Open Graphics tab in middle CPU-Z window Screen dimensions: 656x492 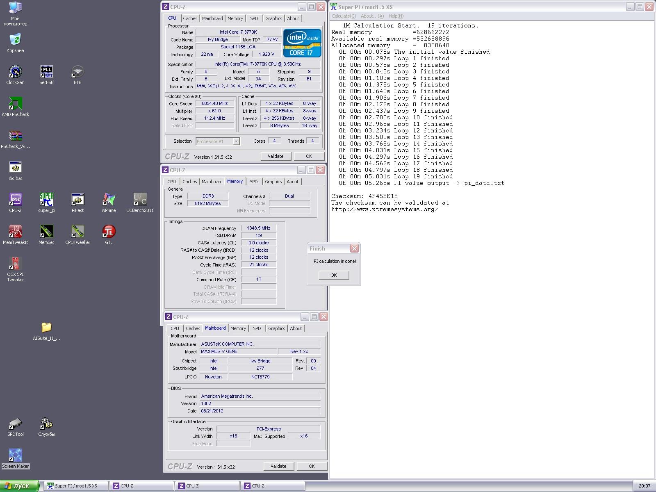coord(273,182)
